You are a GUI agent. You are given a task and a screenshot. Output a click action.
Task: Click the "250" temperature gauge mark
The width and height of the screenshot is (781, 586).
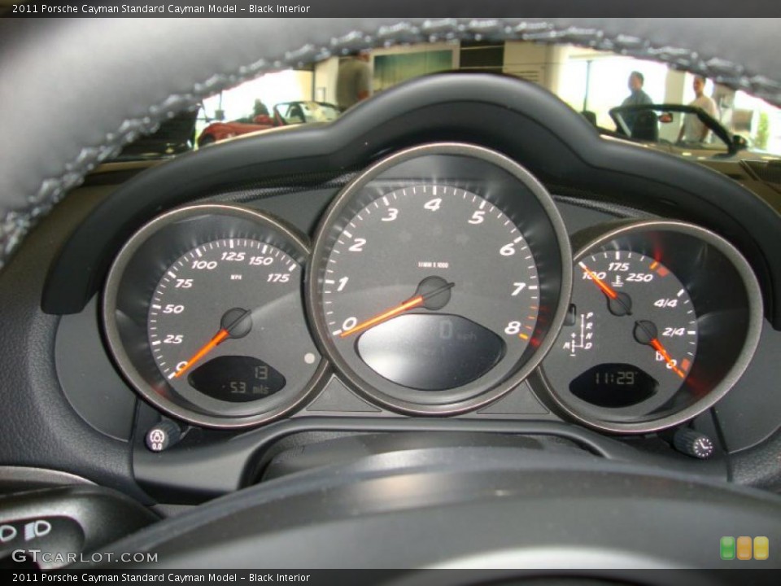(639, 278)
